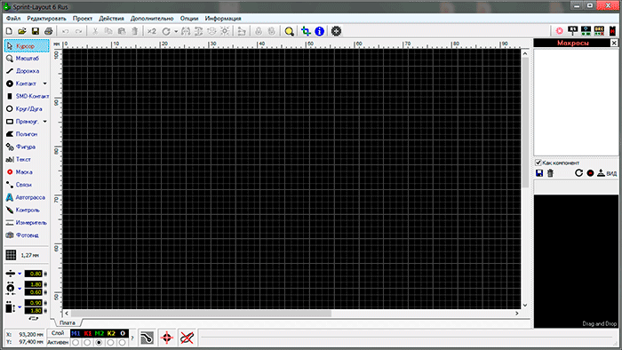Switch to the Плата board tab
Image resolution: width=622 pixels, height=350 pixels.
point(67,322)
